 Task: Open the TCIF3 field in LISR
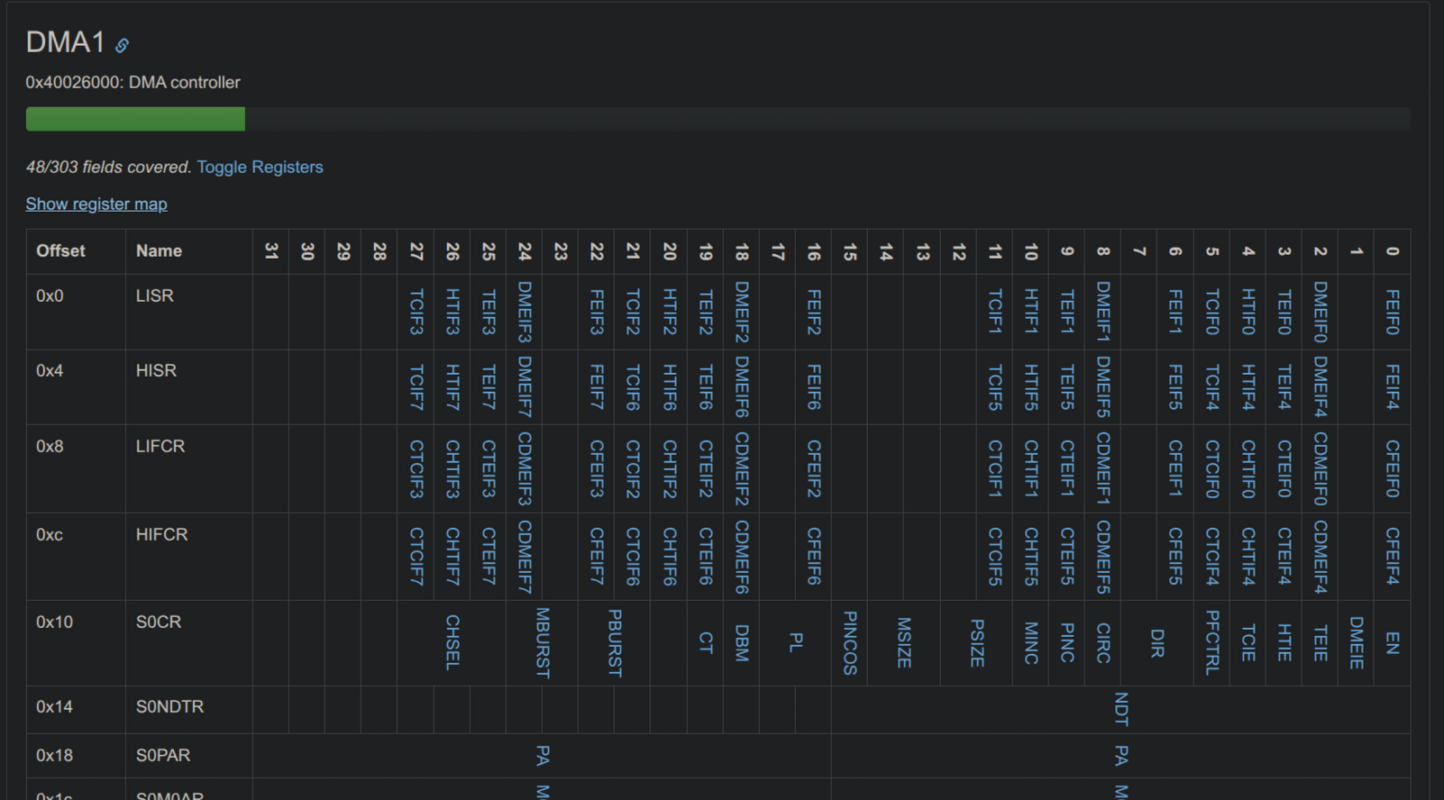[x=416, y=312]
